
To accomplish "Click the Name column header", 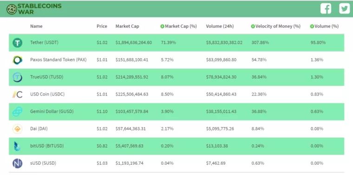I will [36, 26].
